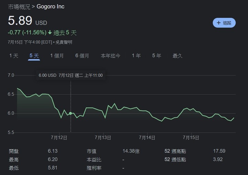Open the 本年迄今 range tab
The image size is (248, 175).
click(111, 56)
